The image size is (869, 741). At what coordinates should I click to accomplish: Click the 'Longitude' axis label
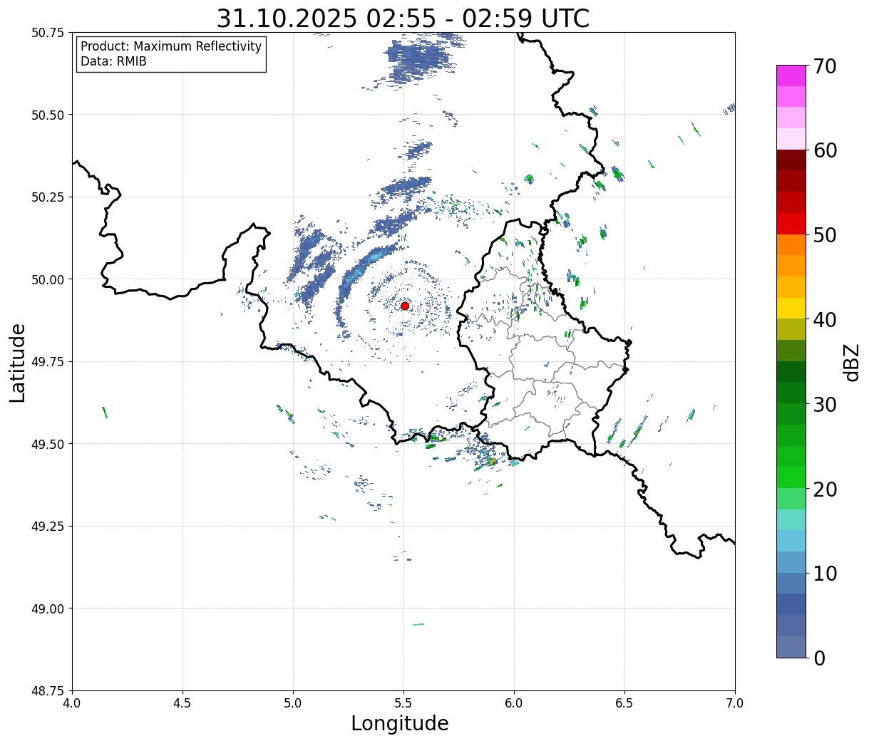[400, 723]
